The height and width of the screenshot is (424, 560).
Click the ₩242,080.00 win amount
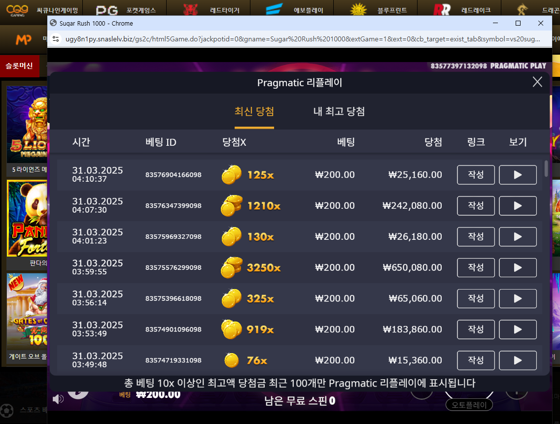[x=412, y=206]
